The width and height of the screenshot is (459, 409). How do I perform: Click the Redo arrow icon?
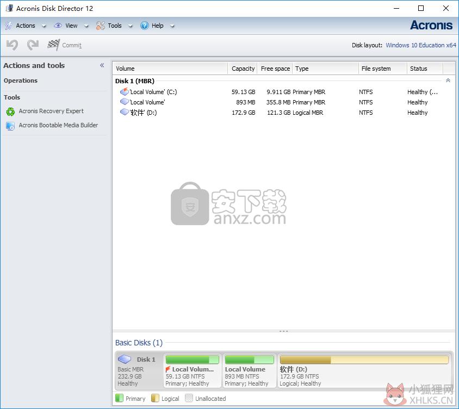[x=33, y=45]
